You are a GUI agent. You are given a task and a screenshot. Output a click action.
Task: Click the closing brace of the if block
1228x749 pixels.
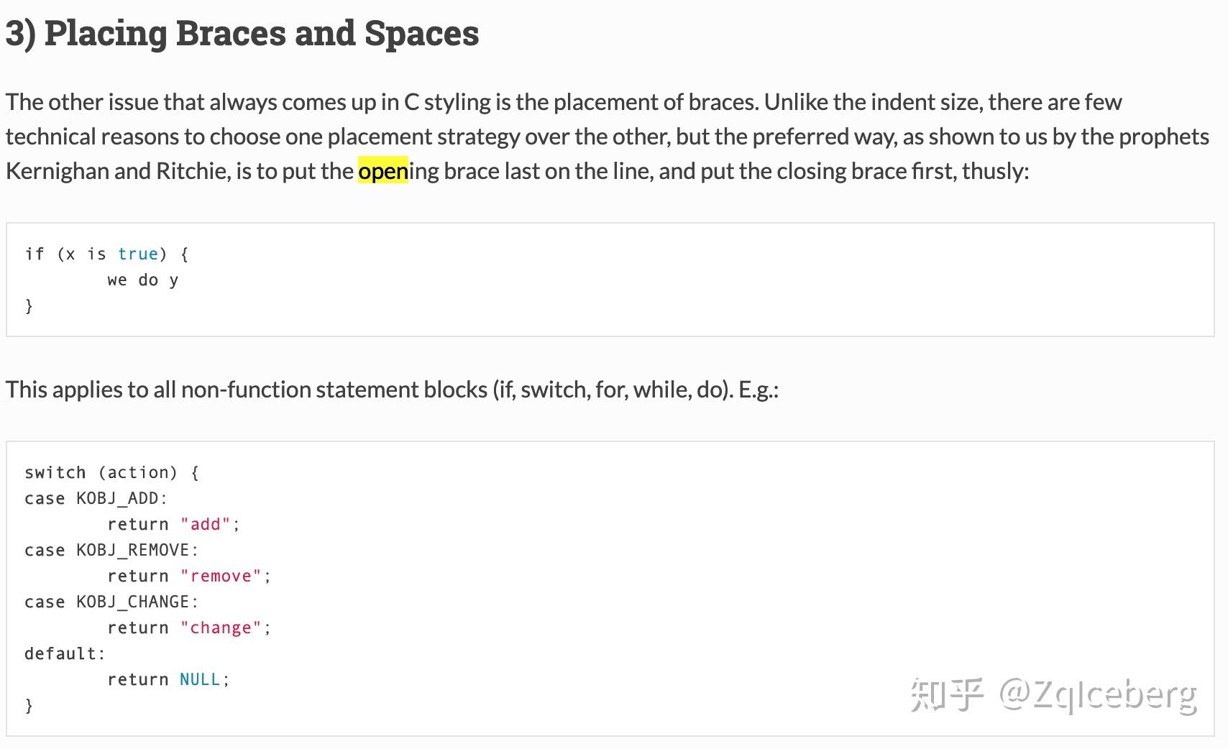point(29,306)
